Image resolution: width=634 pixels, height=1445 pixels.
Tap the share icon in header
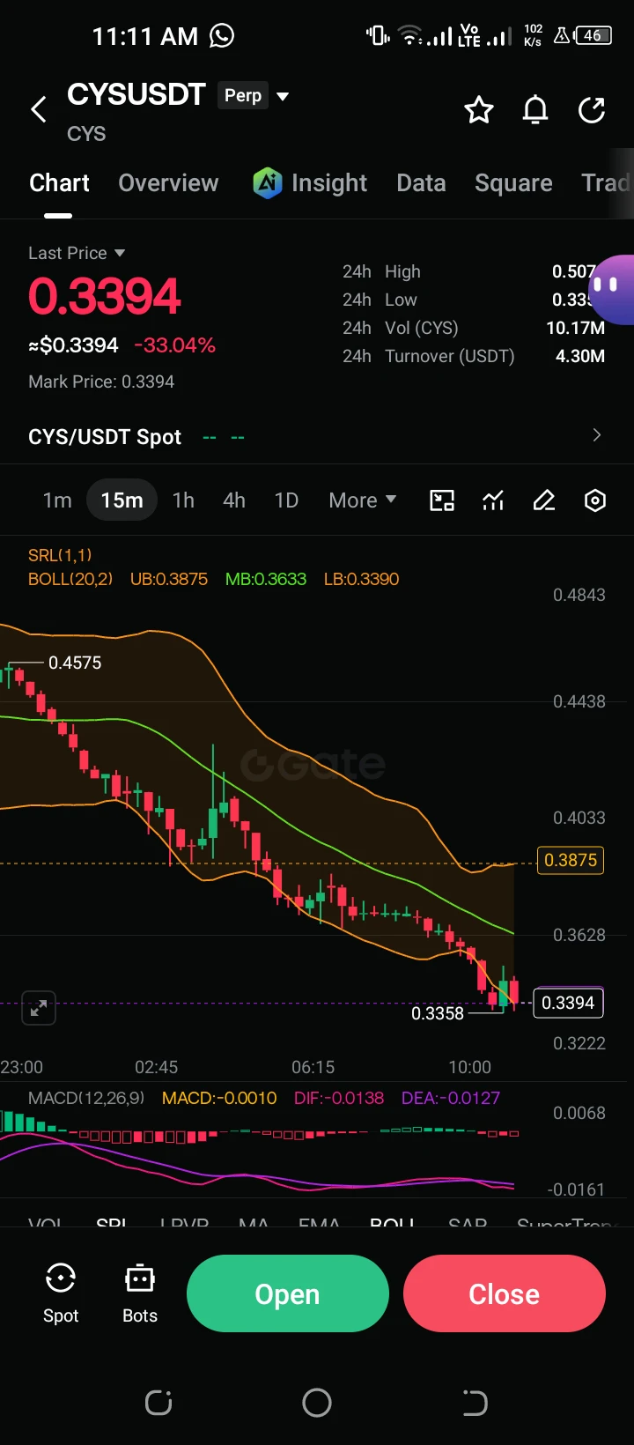592,110
